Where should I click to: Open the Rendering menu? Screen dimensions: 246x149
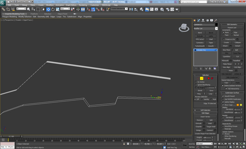83,5
